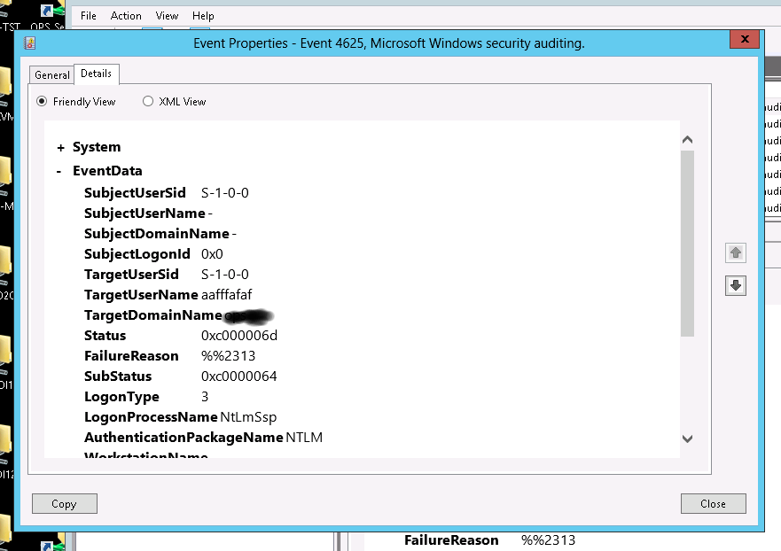Click the SubjectUserName label
This screenshot has width=781, height=551.
click(145, 213)
